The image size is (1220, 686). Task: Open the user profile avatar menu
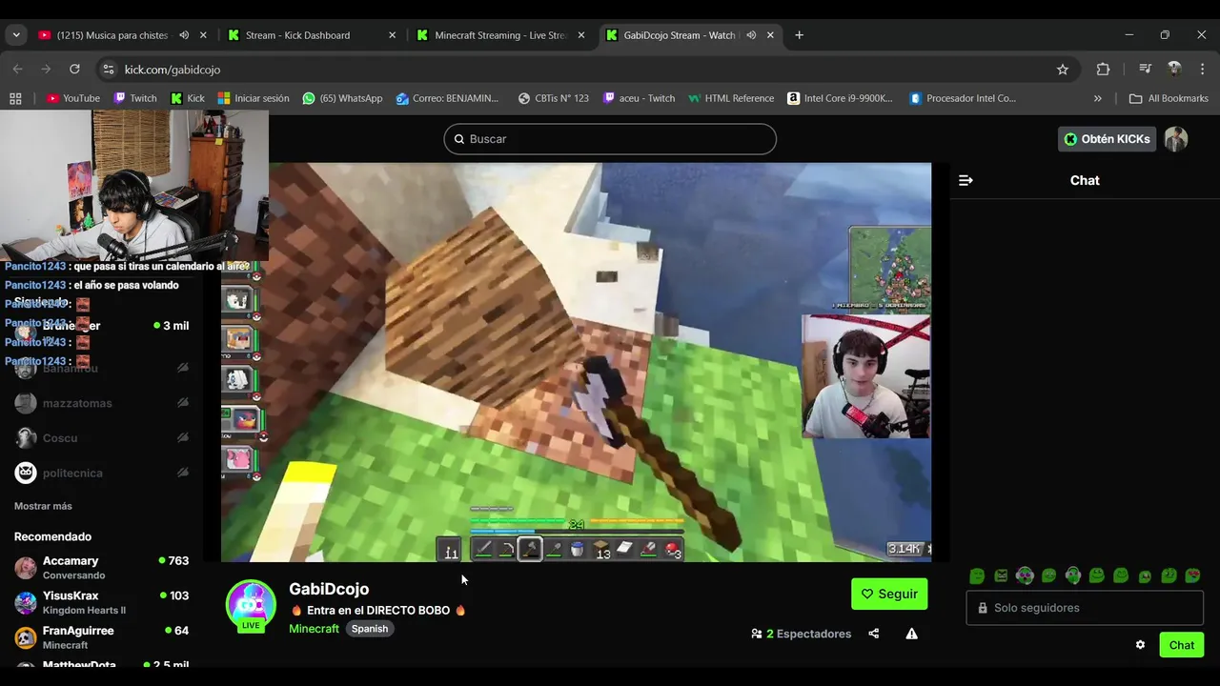point(1176,139)
